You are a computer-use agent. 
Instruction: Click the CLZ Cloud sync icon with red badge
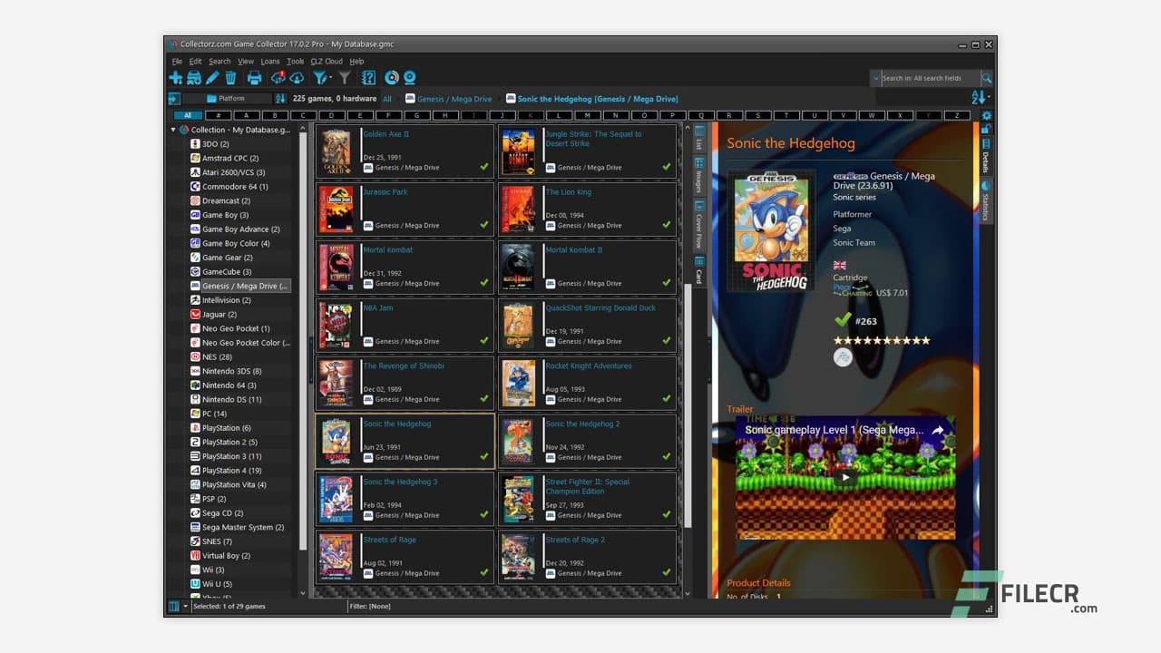coord(278,78)
